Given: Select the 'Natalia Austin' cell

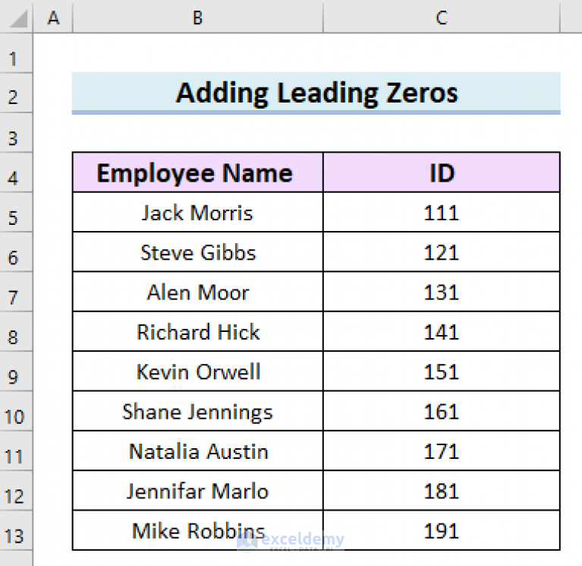Looking at the screenshot, I should [198, 451].
